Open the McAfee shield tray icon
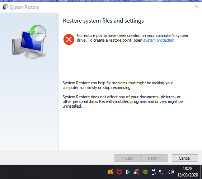Screen dimensions: 202x179 tap(119, 172)
